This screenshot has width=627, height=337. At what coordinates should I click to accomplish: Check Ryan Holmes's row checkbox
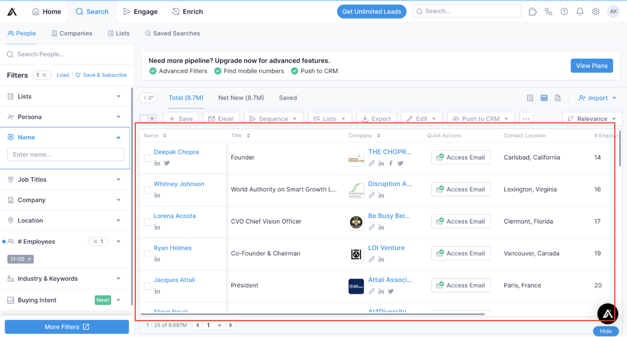click(x=147, y=254)
